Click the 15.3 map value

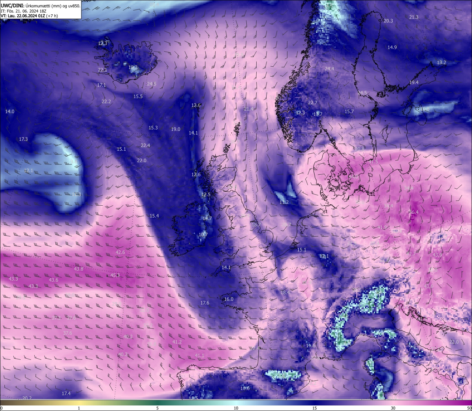153,128
